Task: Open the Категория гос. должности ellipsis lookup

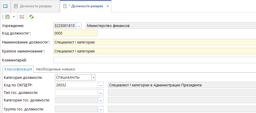Action: pos(101,100)
